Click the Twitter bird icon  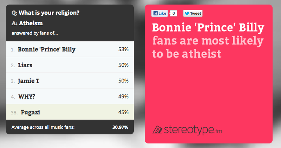(x=187, y=13)
